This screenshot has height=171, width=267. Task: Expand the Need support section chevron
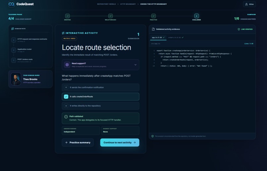coord(135,65)
